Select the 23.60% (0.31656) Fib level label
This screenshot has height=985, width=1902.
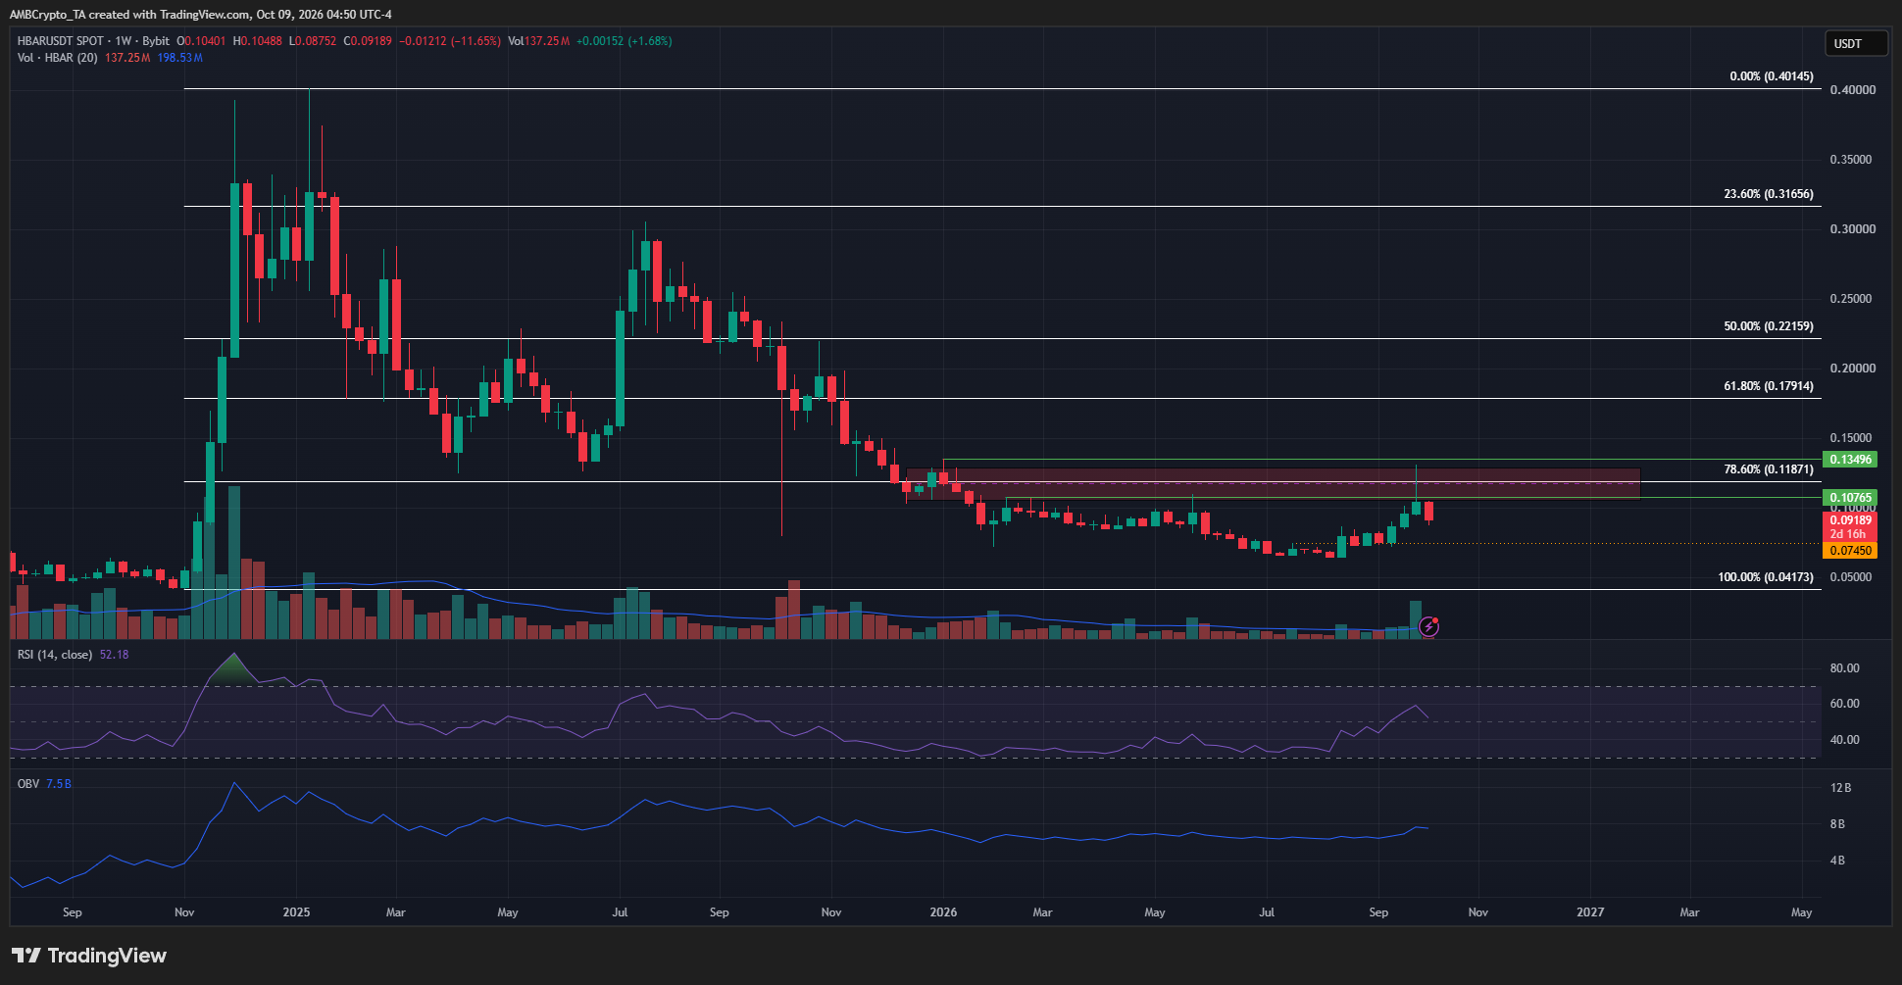1769,194
